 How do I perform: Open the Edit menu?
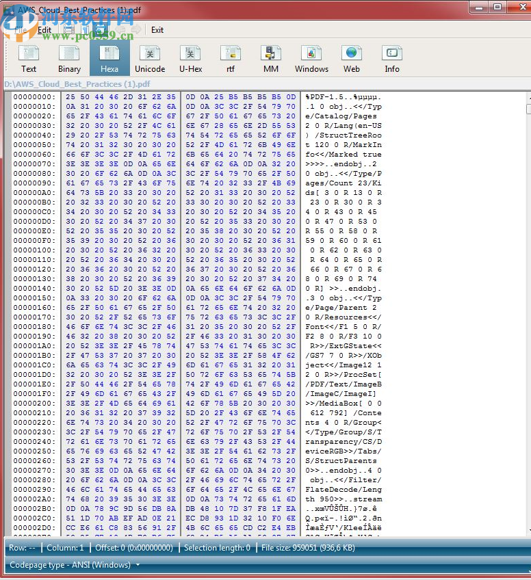44,30
